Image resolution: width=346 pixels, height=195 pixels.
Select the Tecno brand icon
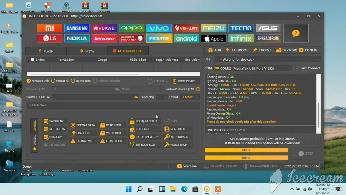(x=241, y=28)
